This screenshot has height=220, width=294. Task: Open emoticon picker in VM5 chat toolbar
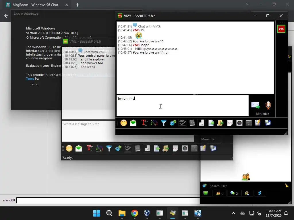point(123,123)
